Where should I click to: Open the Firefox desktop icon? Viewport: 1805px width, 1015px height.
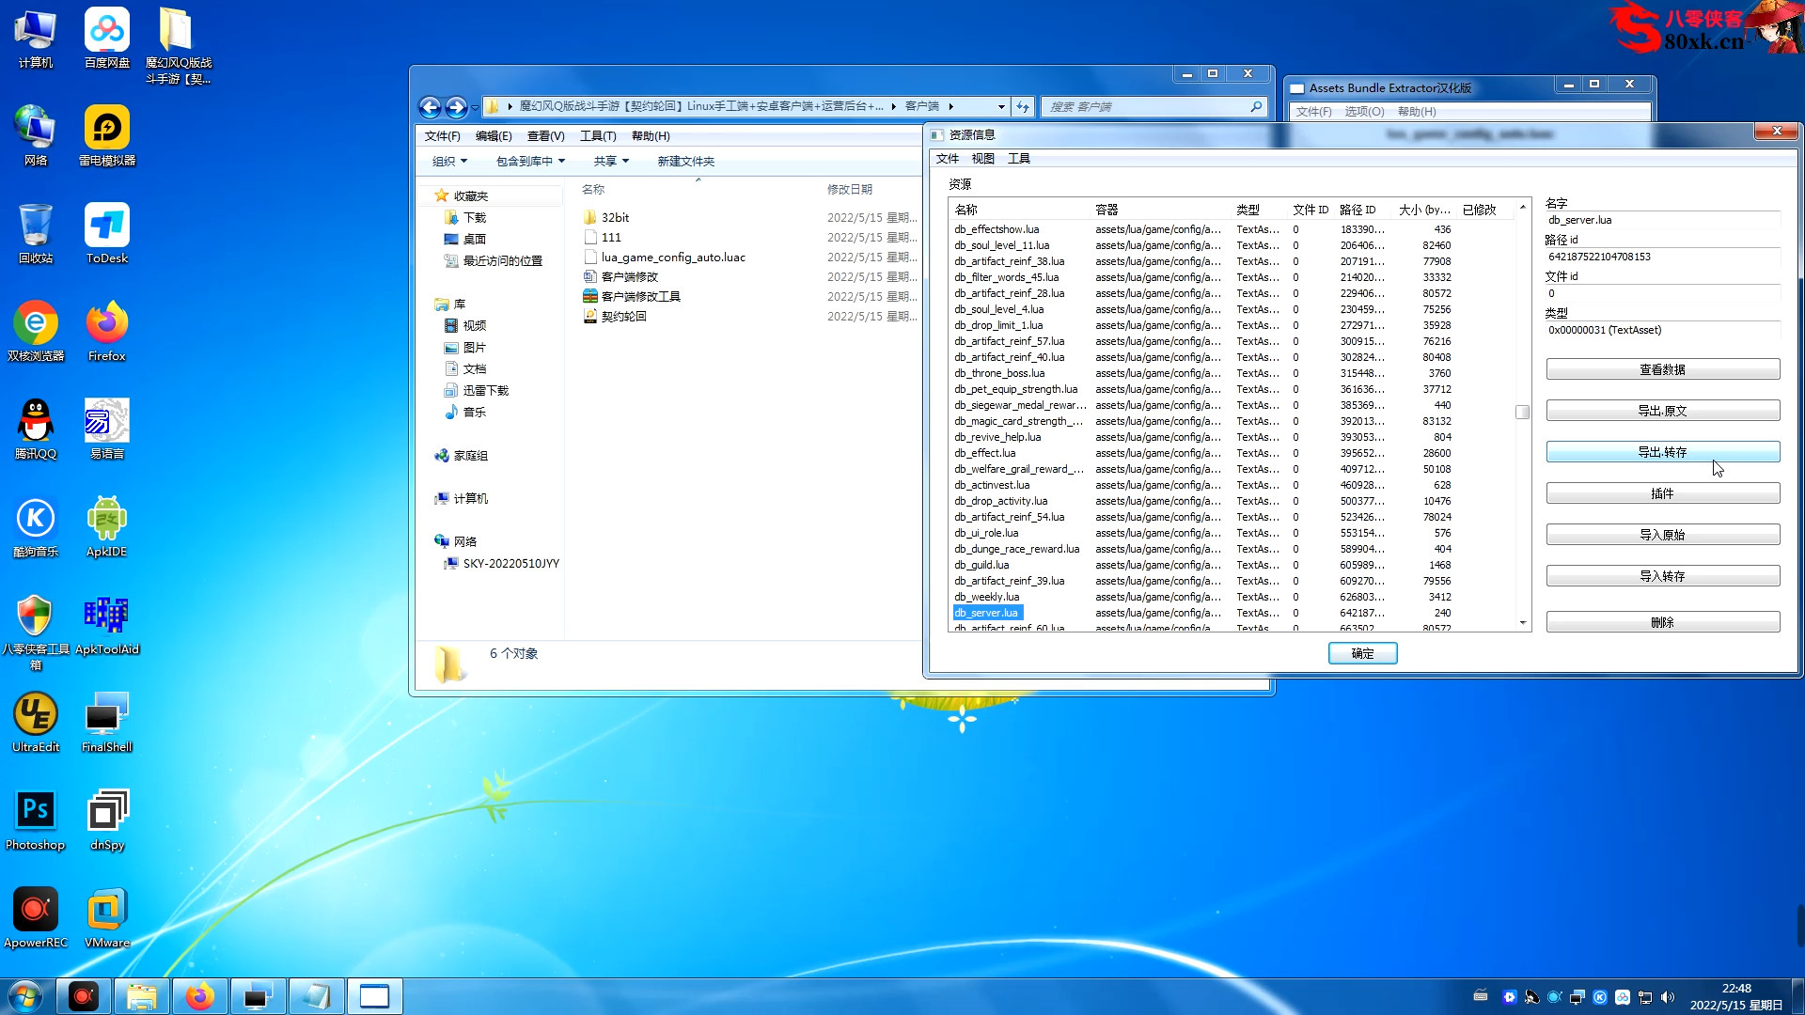tap(107, 333)
